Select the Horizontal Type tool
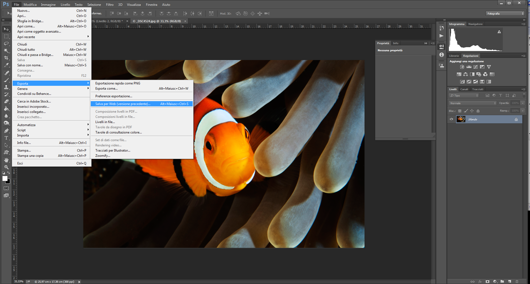Screen dimensions: 530x284 pyautogui.click(x=6, y=138)
